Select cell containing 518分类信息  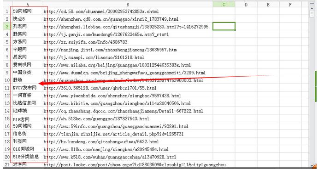click(x=27, y=157)
